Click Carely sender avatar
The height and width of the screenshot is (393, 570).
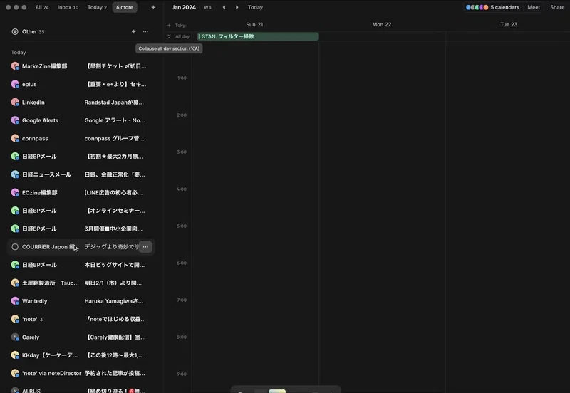tap(15, 337)
